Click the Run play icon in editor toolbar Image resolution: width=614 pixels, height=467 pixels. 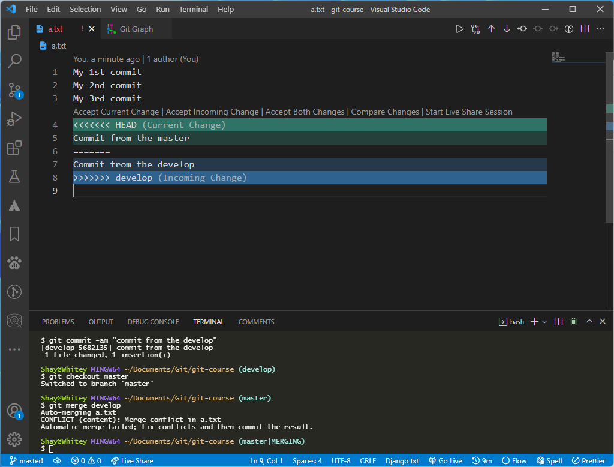(x=459, y=29)
